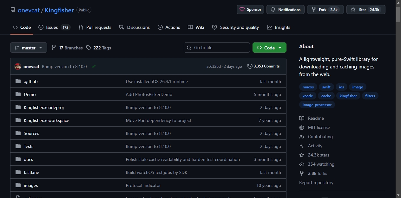Click folder icon beside fastlane
The image size is (401, 198).
[18, 172]
